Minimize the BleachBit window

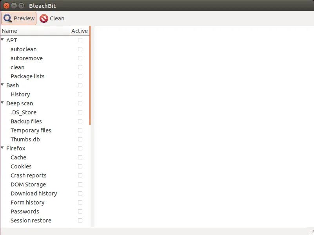click(x=14, y=5)
